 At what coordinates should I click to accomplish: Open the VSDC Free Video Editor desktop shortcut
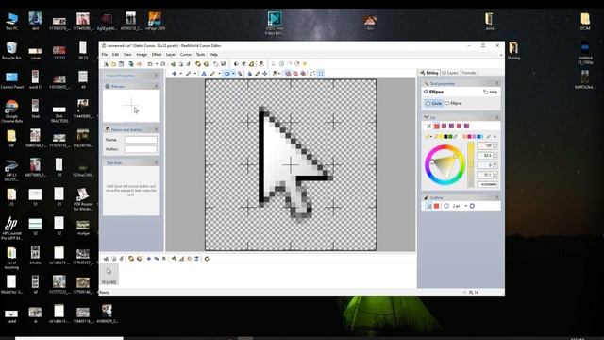pos(275,23)
